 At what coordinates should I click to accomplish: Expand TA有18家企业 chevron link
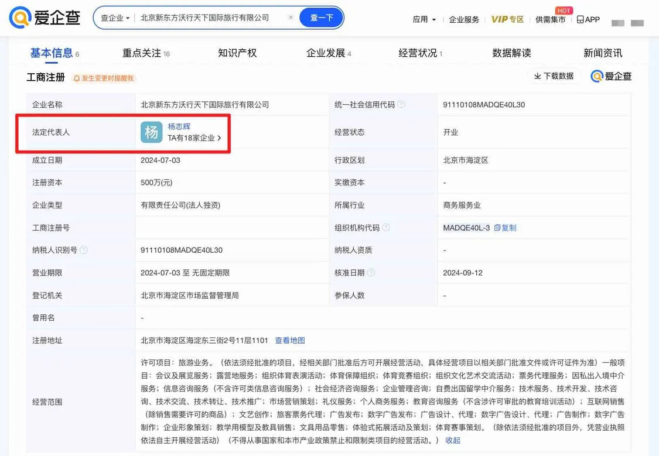tap(194, 138)
